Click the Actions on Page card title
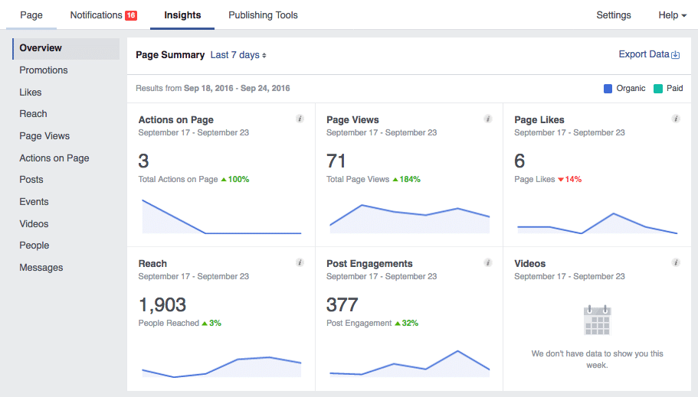 175,119
